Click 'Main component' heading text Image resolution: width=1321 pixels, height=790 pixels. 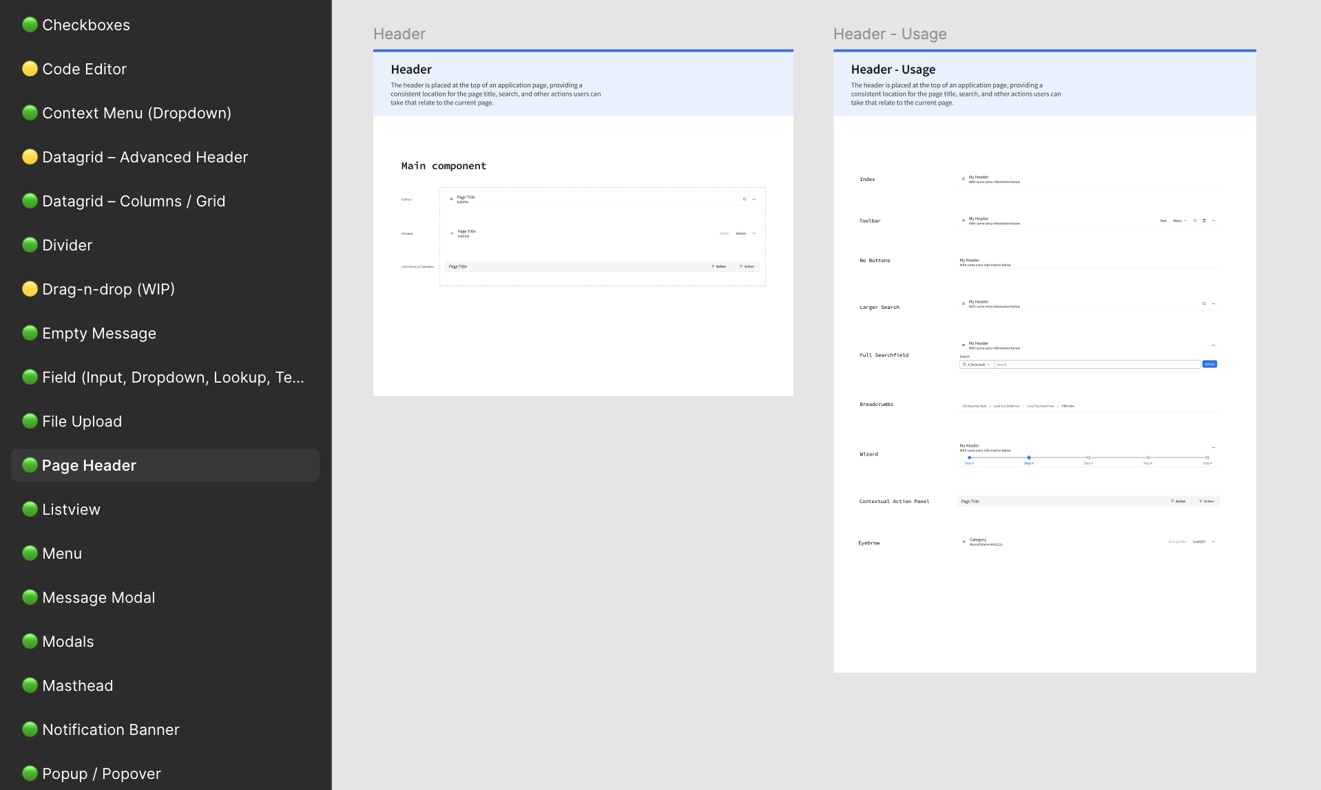444,166
